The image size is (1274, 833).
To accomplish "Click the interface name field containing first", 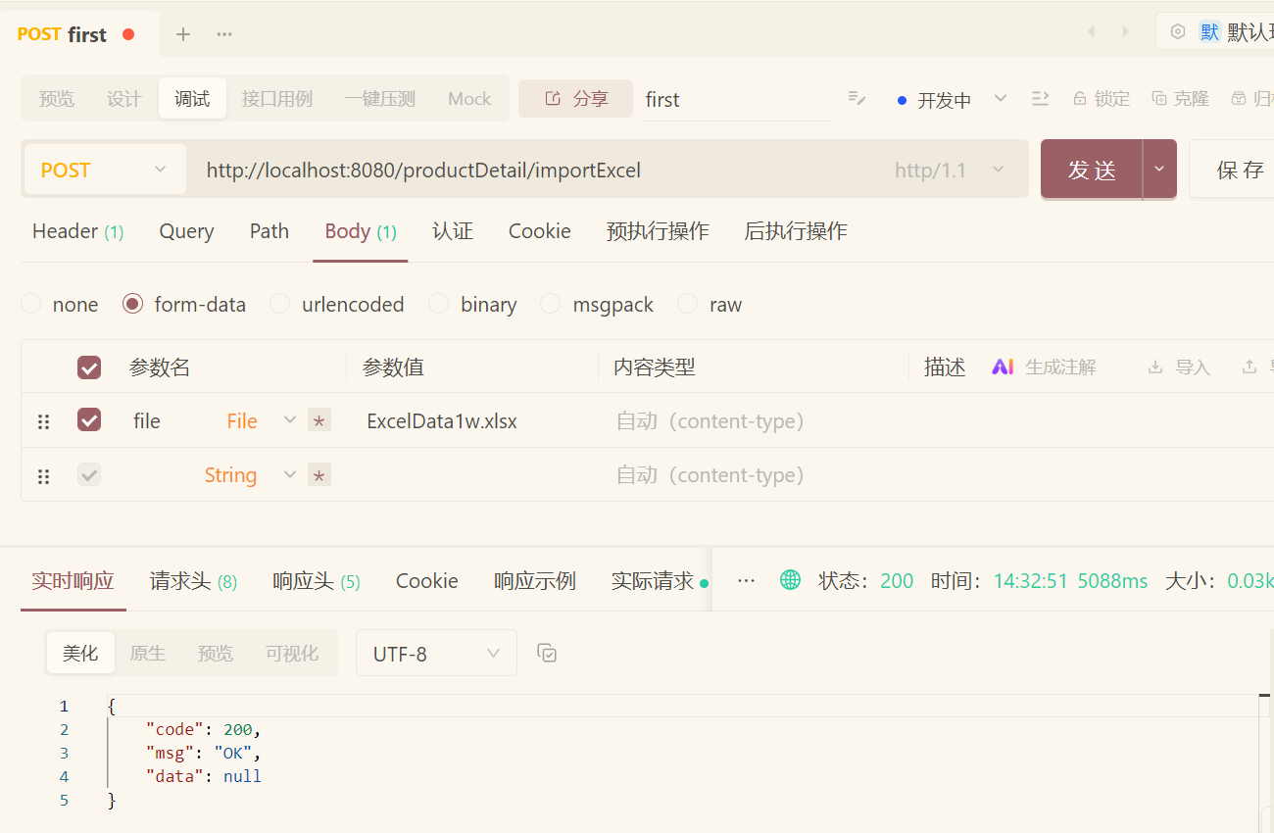I will tap(737, 99).
